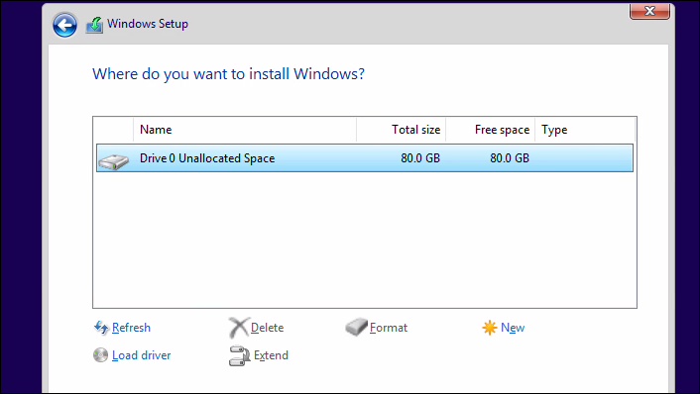This screenshot has width=700, height=394.
Task: Select Drive 0 Unallocated Space row
Action: pyautogui.click(x=365, y=157)
